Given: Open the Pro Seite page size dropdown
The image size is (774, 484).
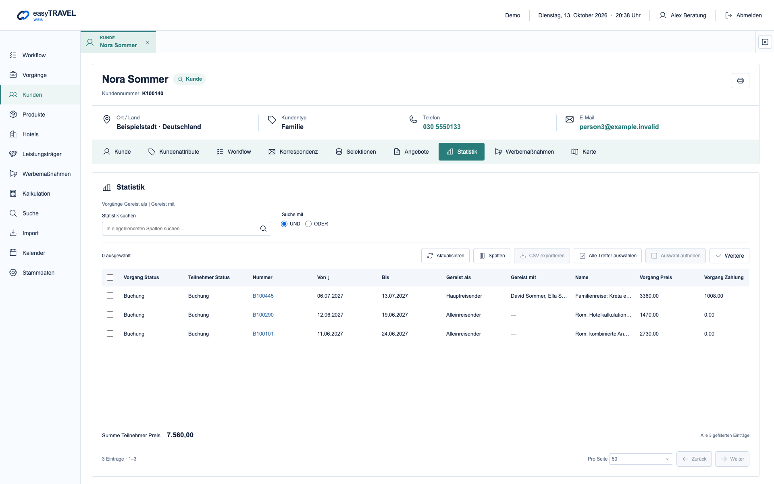Looking at the screenshot, I should [x=641, y=459].
